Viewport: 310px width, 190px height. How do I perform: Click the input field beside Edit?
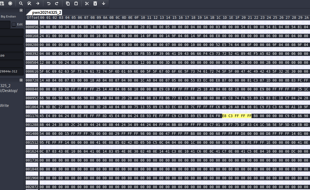tap(5, 25)
